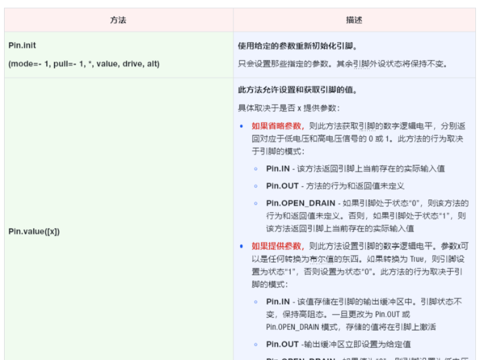The image size is (480, 360).
Task: Click the red 如果提供参数 text
Action: 277,246
